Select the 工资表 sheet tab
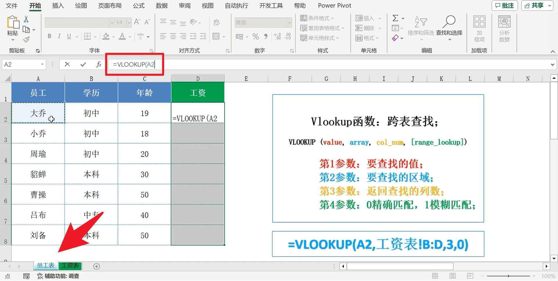Viewport: 558px width, 281px height. pos(70,266)
